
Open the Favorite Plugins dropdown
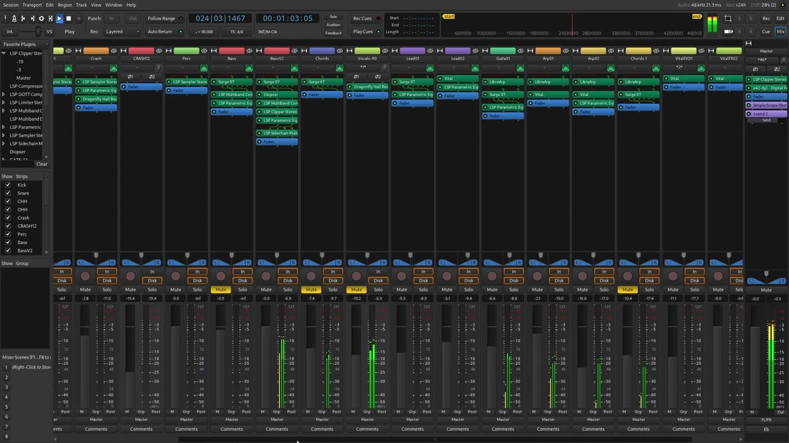tap(25, 44)
